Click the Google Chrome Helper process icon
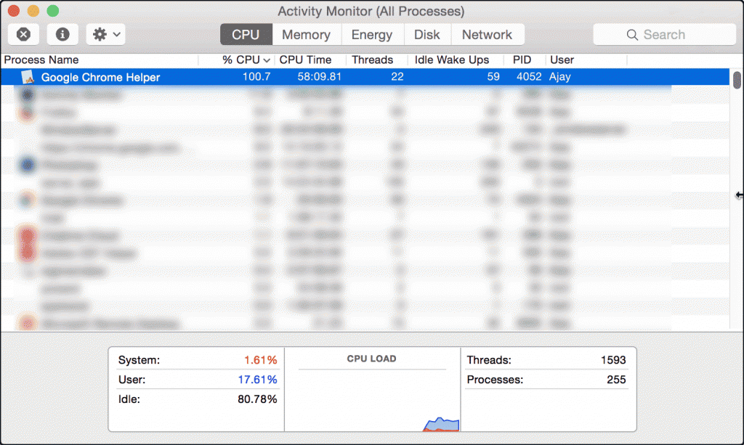Viewport: 744px width, 445px height. 28,77
